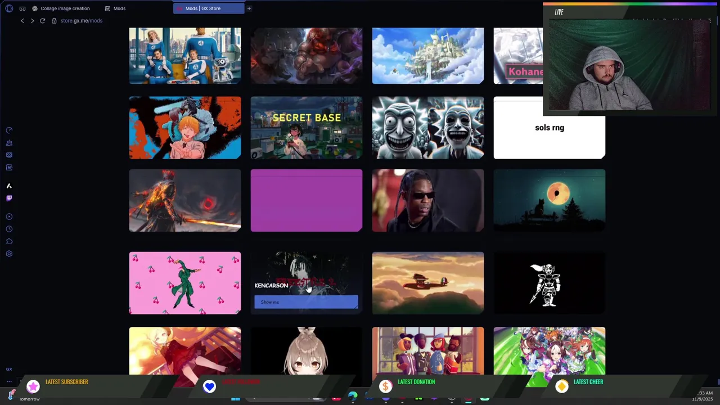
Task: Click the store.gx.me/mods address bar
Action: click(82, 21)
